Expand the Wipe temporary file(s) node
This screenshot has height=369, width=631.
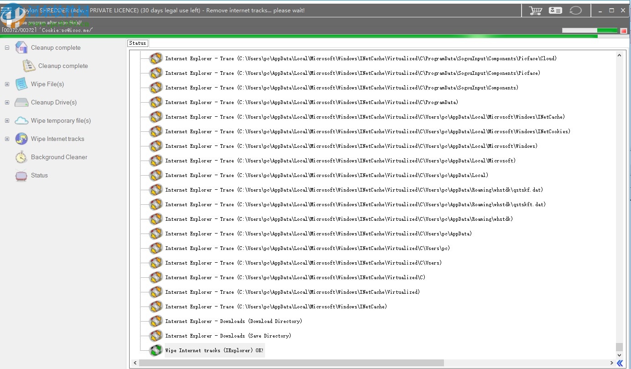click(x=7, y=120)
